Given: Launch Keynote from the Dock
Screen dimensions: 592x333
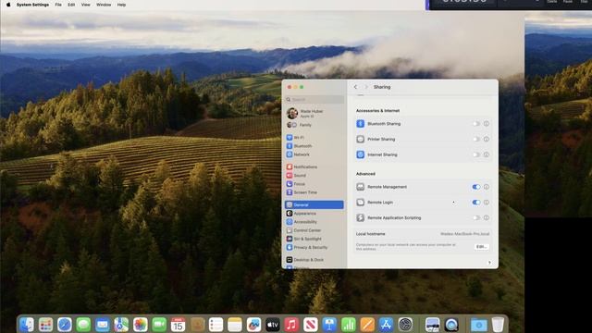Looking at the screenshot, I should 329,325.
